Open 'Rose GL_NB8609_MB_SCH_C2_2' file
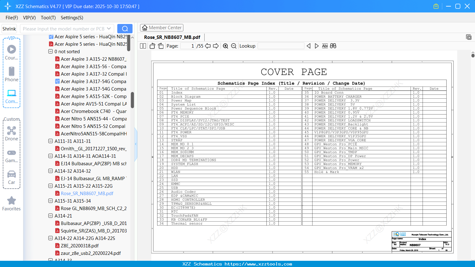475x267 pixels. (94, 208)
